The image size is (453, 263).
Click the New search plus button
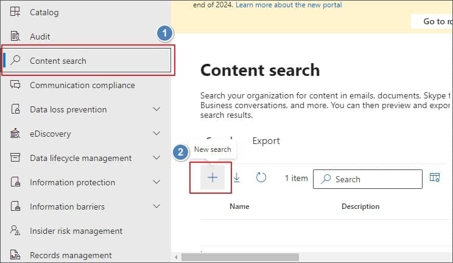(x=212, y=177)
